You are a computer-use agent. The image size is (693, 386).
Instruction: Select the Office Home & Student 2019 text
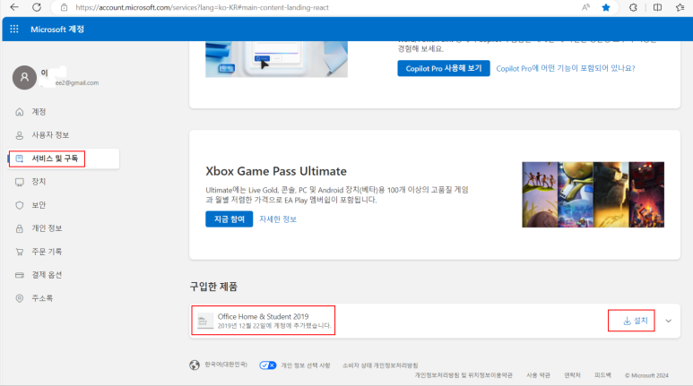point(263,317)
